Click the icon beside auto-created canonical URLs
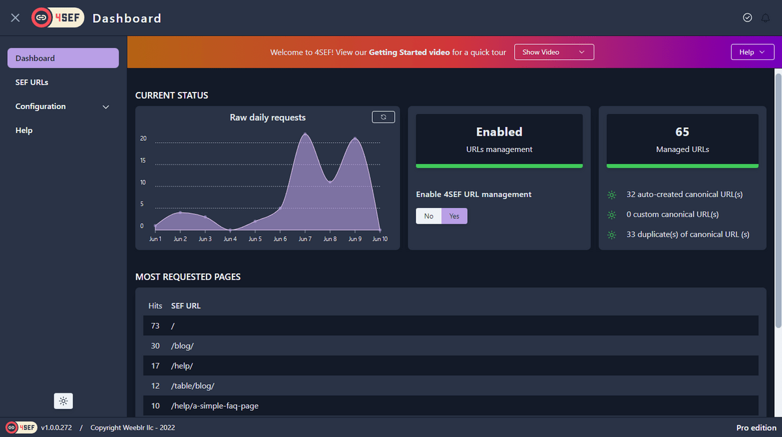782x437 pixels. coord(611,194)
